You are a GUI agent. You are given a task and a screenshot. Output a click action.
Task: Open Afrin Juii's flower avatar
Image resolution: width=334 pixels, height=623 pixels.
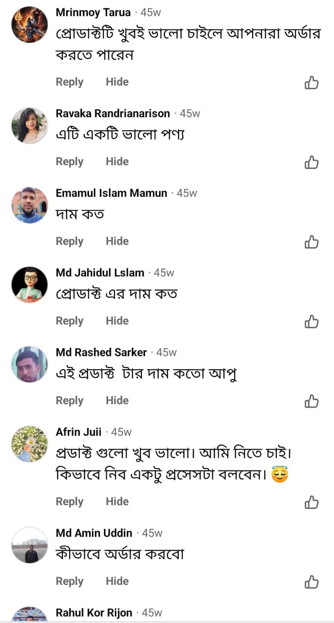point(30,444)
